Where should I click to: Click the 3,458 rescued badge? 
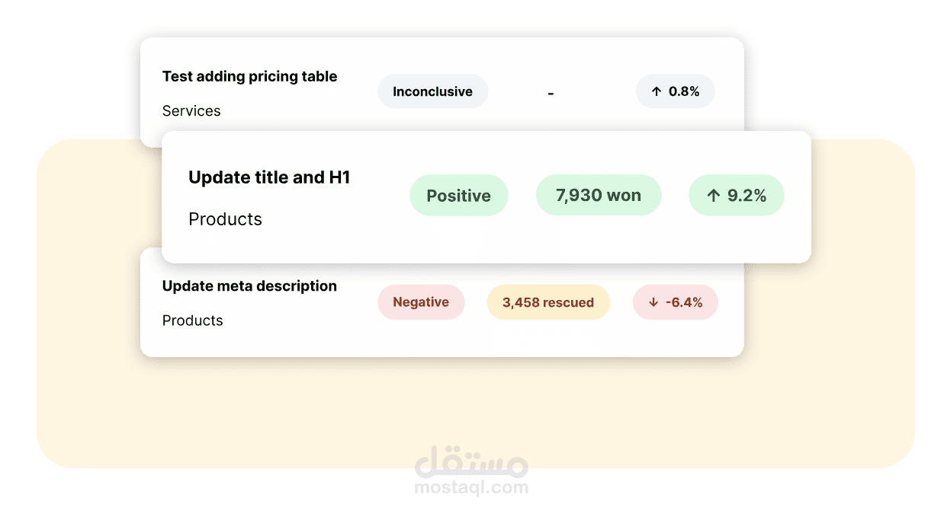tap(548, 302)
